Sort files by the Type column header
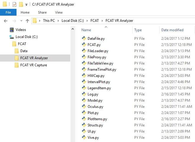This screenshot has height=142, width=195. (x=138, y=30)
